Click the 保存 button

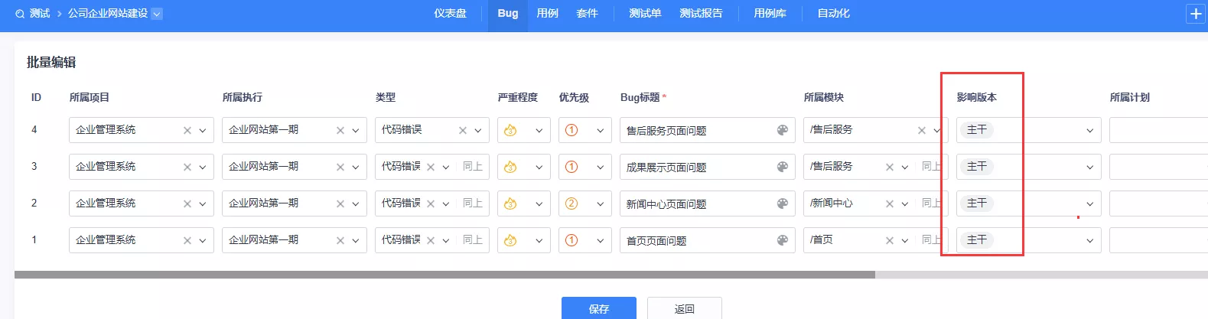point(599,308)
